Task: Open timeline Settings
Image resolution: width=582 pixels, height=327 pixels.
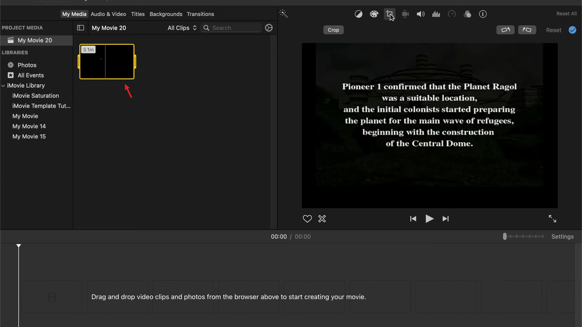Action: coord(562,237)
